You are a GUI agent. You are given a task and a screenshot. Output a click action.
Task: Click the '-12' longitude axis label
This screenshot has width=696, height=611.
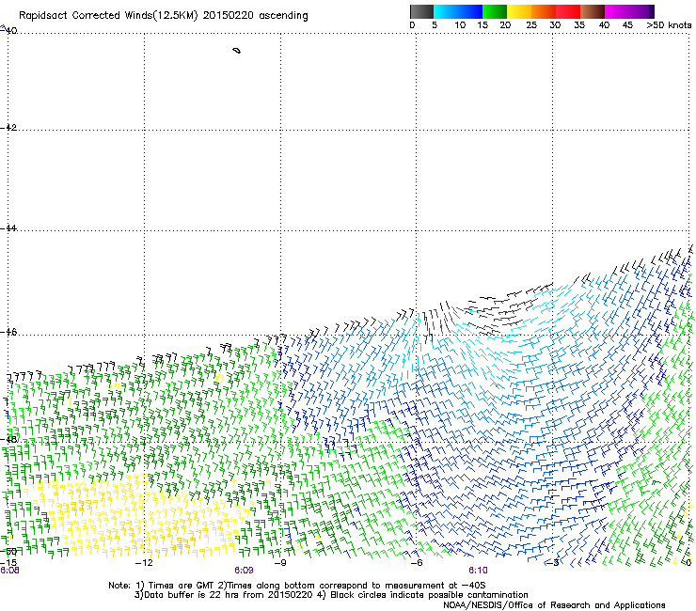(143, 563)
